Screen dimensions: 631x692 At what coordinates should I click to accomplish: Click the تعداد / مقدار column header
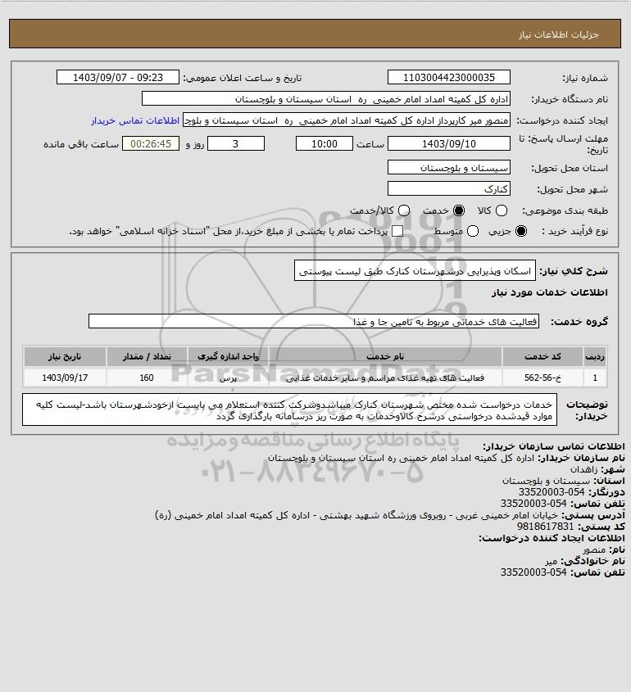(x=147, y=356)
